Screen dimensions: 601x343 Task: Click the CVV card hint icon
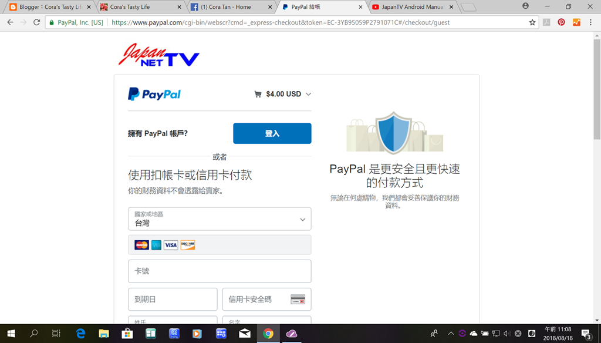click(298, 300)
